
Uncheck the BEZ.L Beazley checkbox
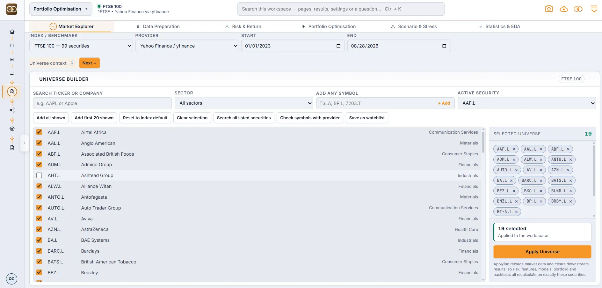click(39, 272)
